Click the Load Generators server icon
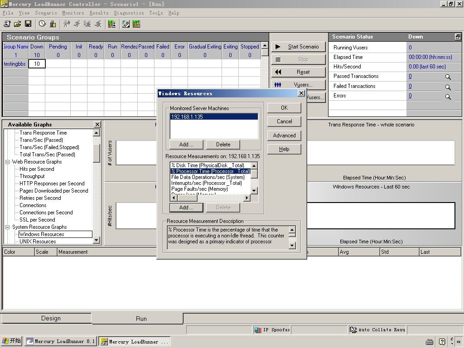Image resolution: width=464 pixels, height=348 pixels. click(x=53, y=24)
